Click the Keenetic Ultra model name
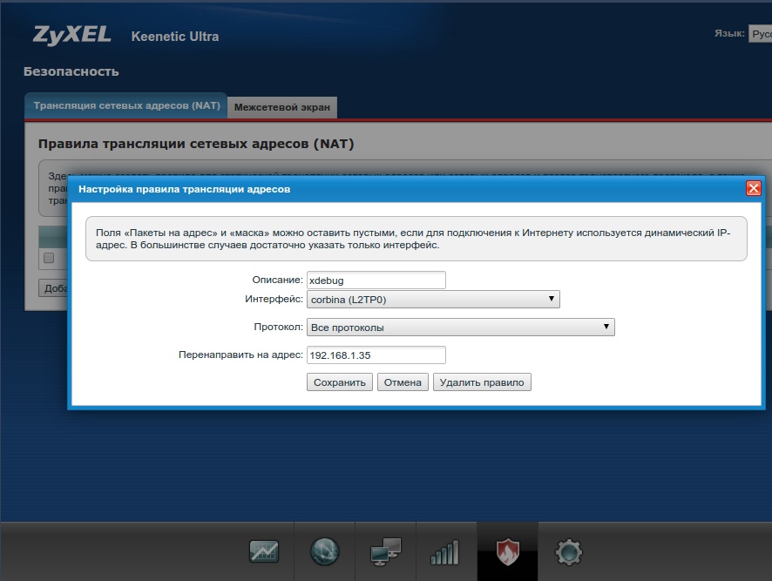Viewport: 772px width, 581px height. (x=175, y=37)
